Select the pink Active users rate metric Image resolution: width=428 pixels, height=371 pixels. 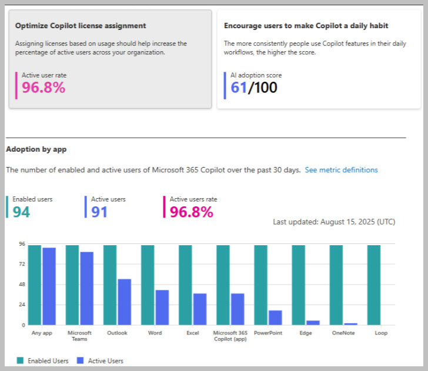(191, 212)
